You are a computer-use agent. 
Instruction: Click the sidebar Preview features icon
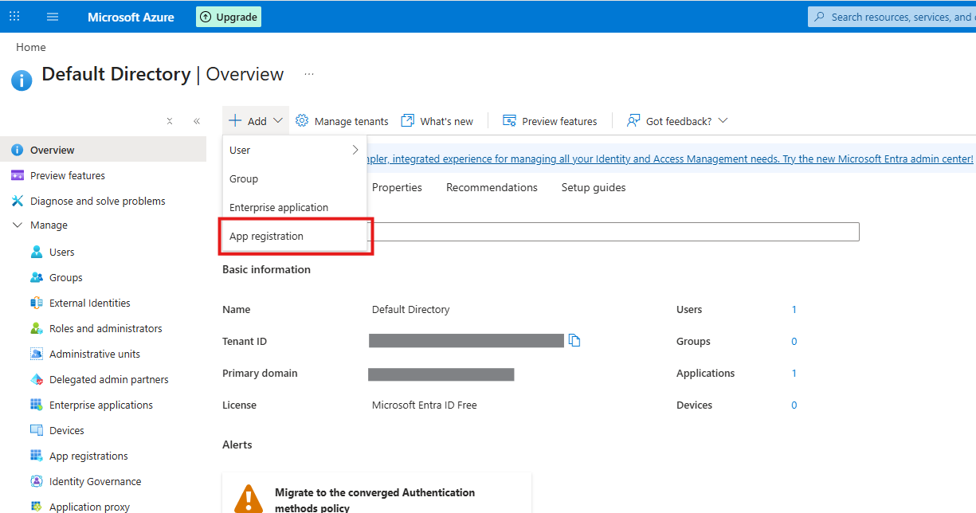click(x=17, y=175)
